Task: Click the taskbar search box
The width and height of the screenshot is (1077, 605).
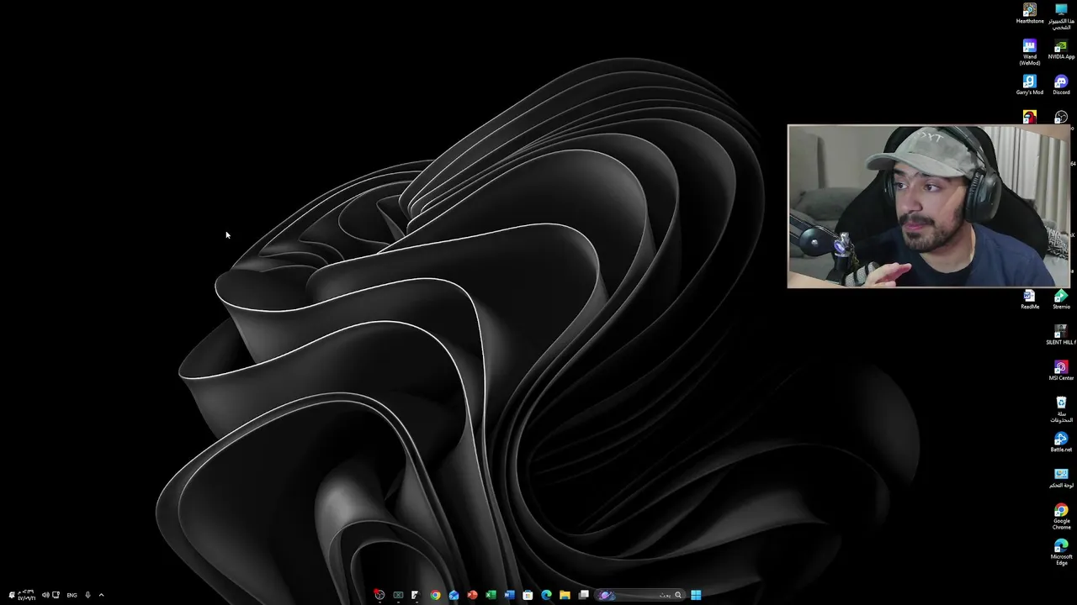Action: [x=639, y=595]
